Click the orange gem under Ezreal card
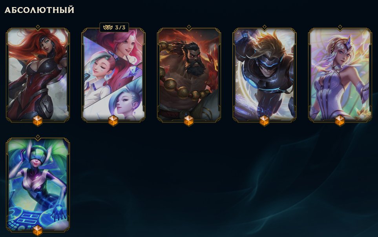Image resolution: width=378 pixels, height=237 pixels. click(x=264, y=121)
